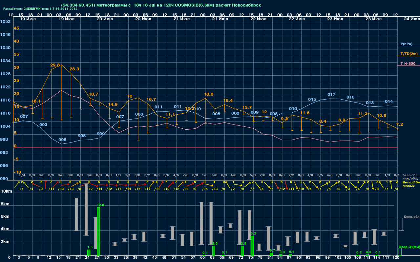Click forecast hour 27 on the bottom axis
The height and width of the screenshot is (262, 420).
coord(97,258)
